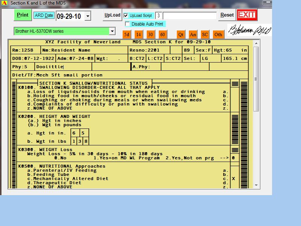Uncheck the UpLoad Script checkbox
Viewport: 301px width, 226px height.
[x=126, y=15]
